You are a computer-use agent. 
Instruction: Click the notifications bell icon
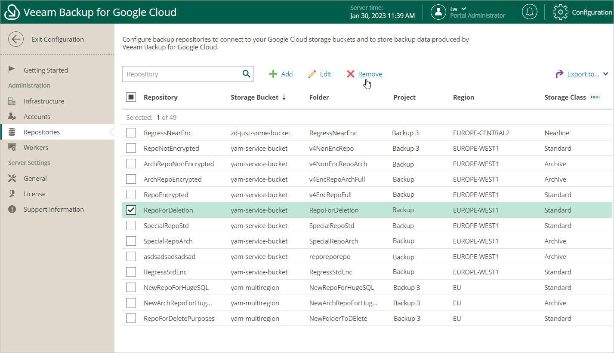(529, 12)
